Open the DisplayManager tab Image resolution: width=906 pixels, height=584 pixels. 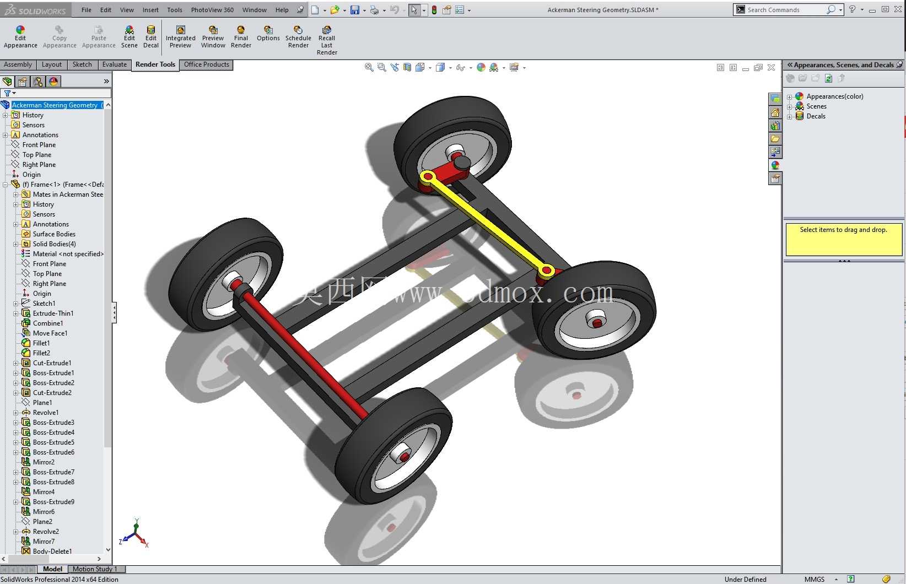coord(53,82)
